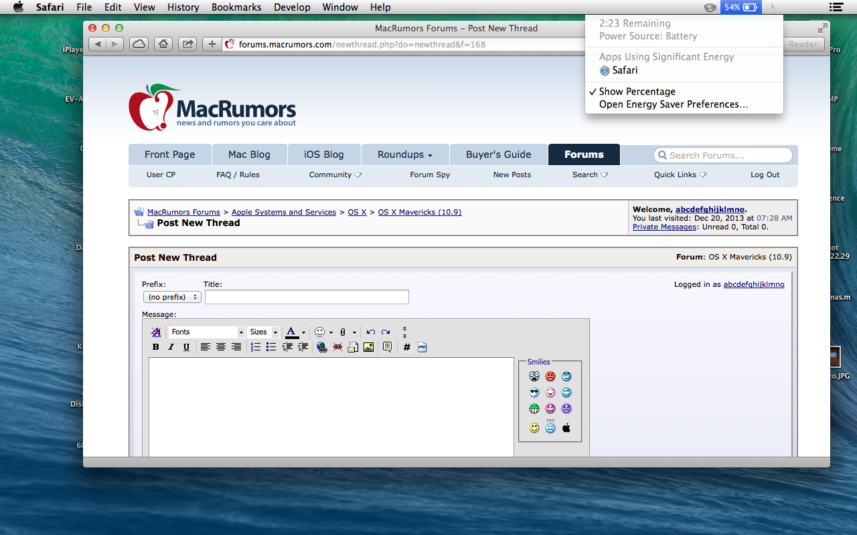Viewport: 857px width, 535px height.
Task: Insert email link icon
Action: point(353,347)
